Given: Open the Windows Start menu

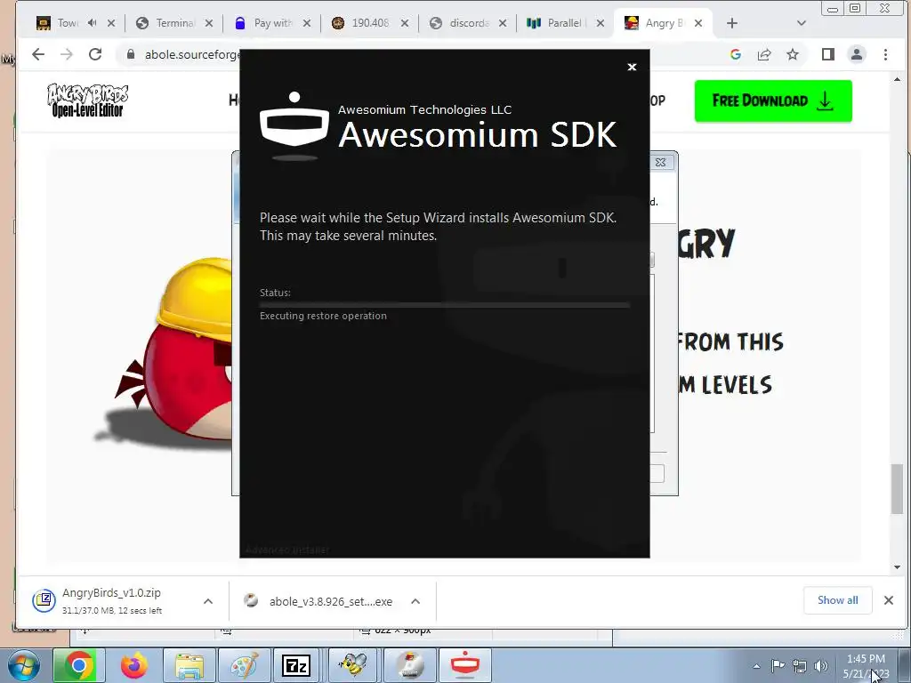Looking at the screenshot, I should (24, 665).
